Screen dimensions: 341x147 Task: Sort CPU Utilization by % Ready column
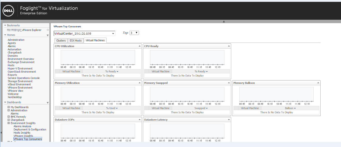click(x=112, y=71)
